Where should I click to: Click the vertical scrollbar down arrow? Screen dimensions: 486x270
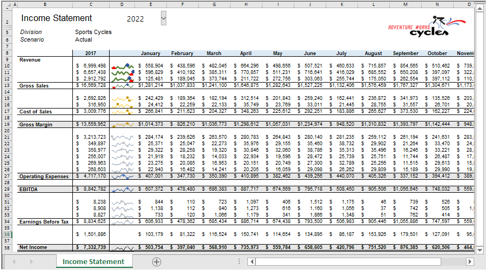click(x=480, y=250)
